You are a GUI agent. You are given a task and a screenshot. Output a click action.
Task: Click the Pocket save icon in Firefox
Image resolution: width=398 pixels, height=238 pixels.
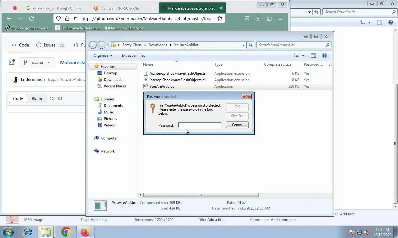[x=247, y=19]
